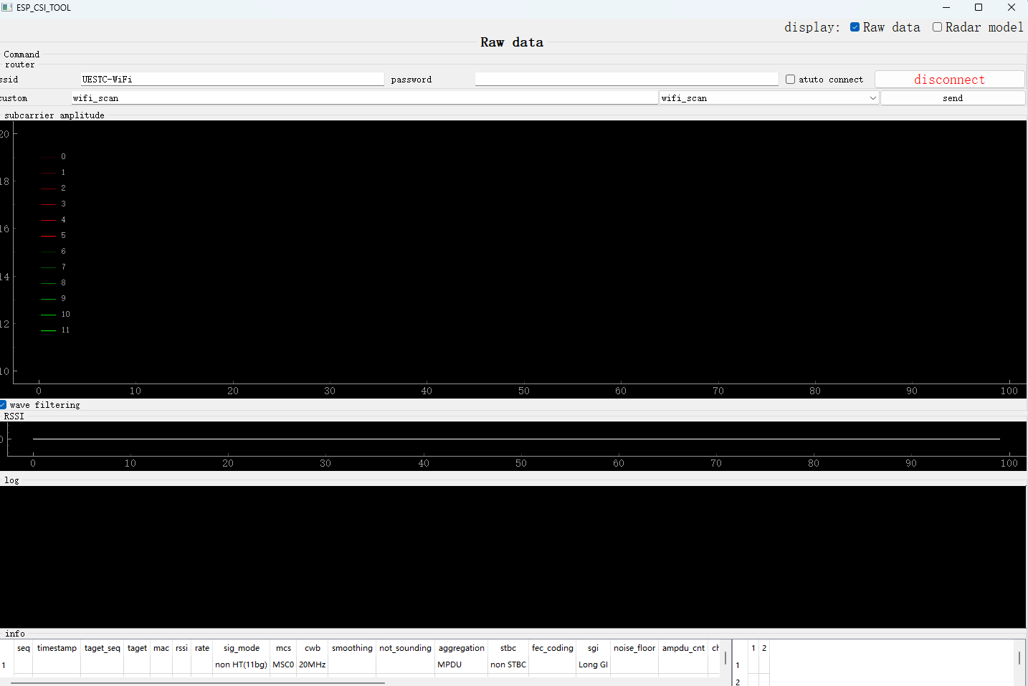Click the send command button
Viewport: 1028px width, 686px height.
[x=953, y=98]
